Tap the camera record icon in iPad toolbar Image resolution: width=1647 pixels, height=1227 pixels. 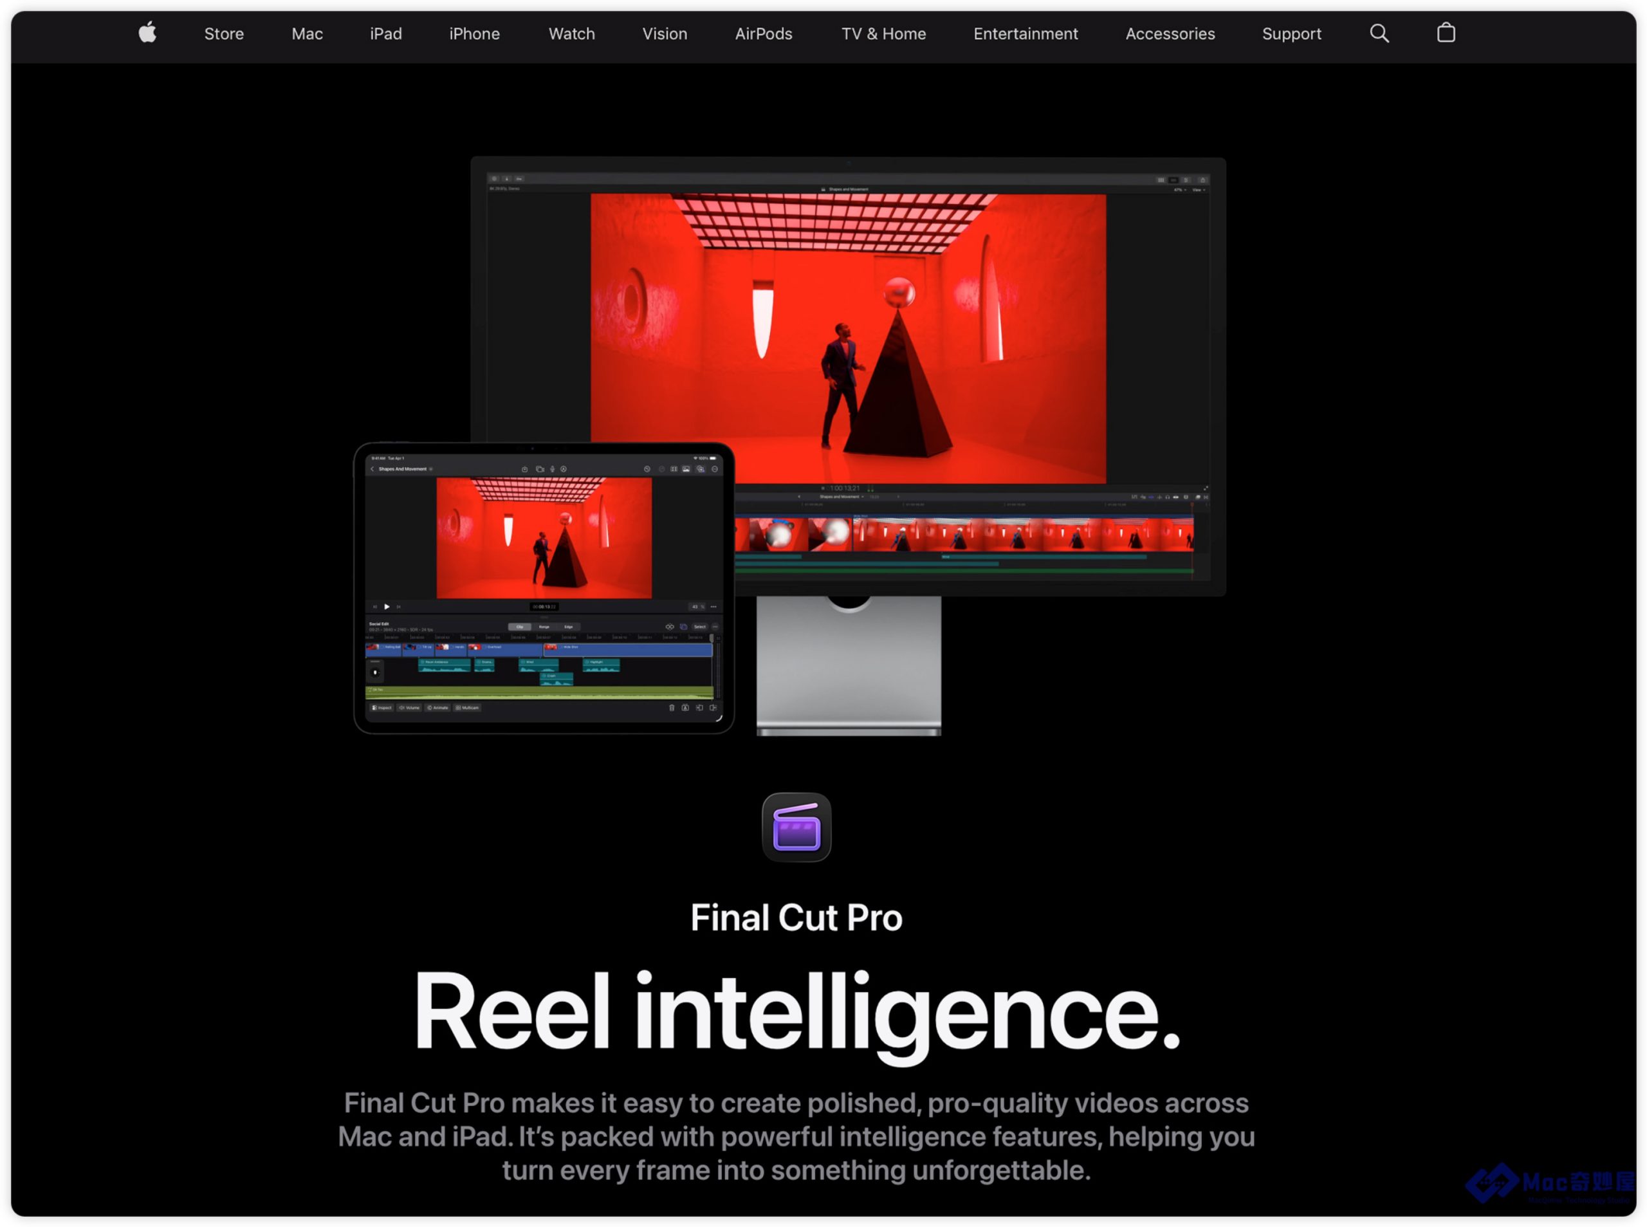tap(540, 470)
